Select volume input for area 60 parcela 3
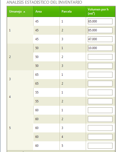 (x=100, y=128)
